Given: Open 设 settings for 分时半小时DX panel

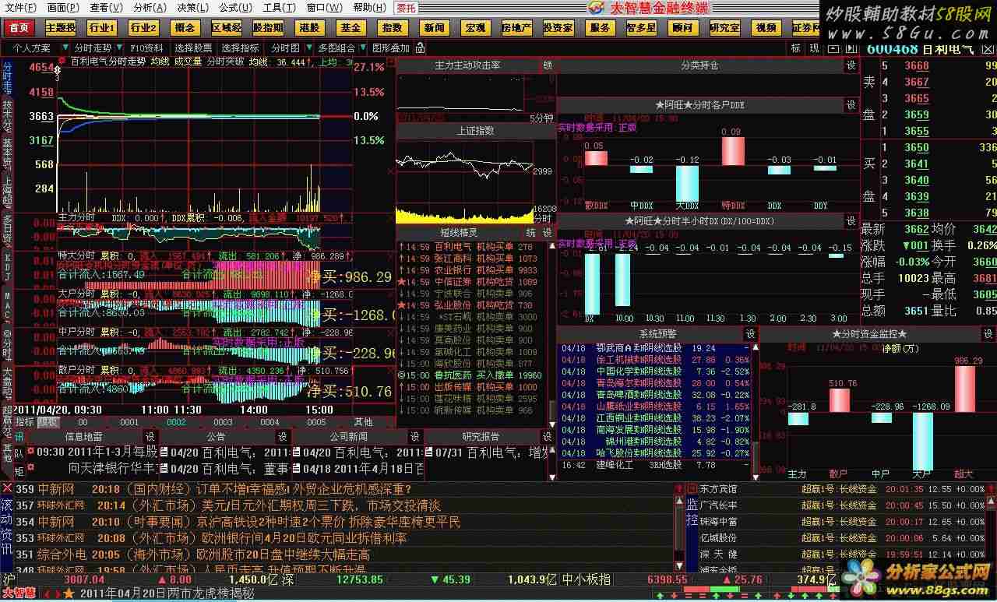Looking at the screenshot, I should pos(851,221).
